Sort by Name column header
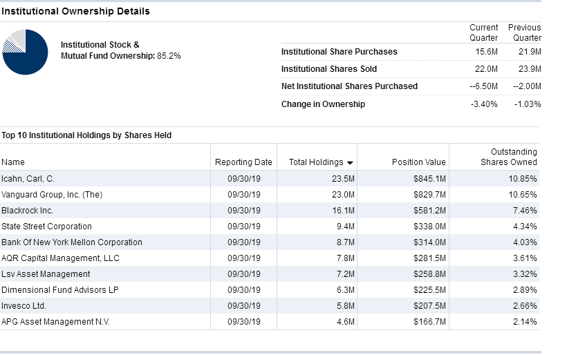 [x=13, y=162]
